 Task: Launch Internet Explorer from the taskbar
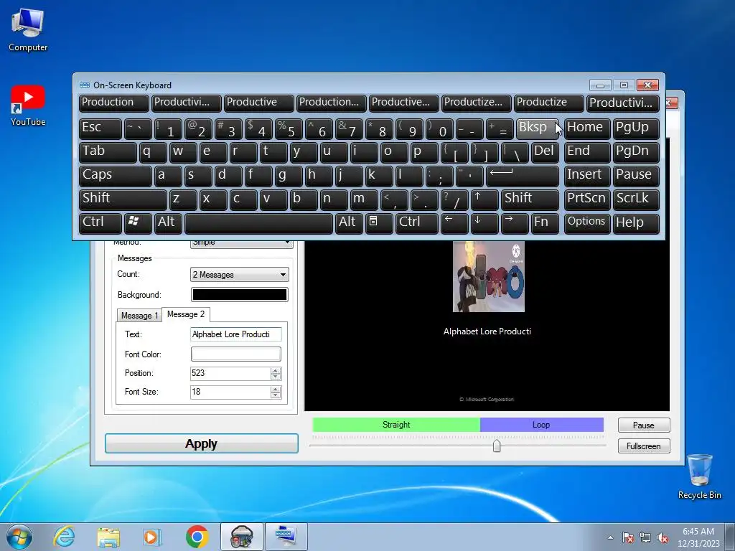tap(64, 537)
